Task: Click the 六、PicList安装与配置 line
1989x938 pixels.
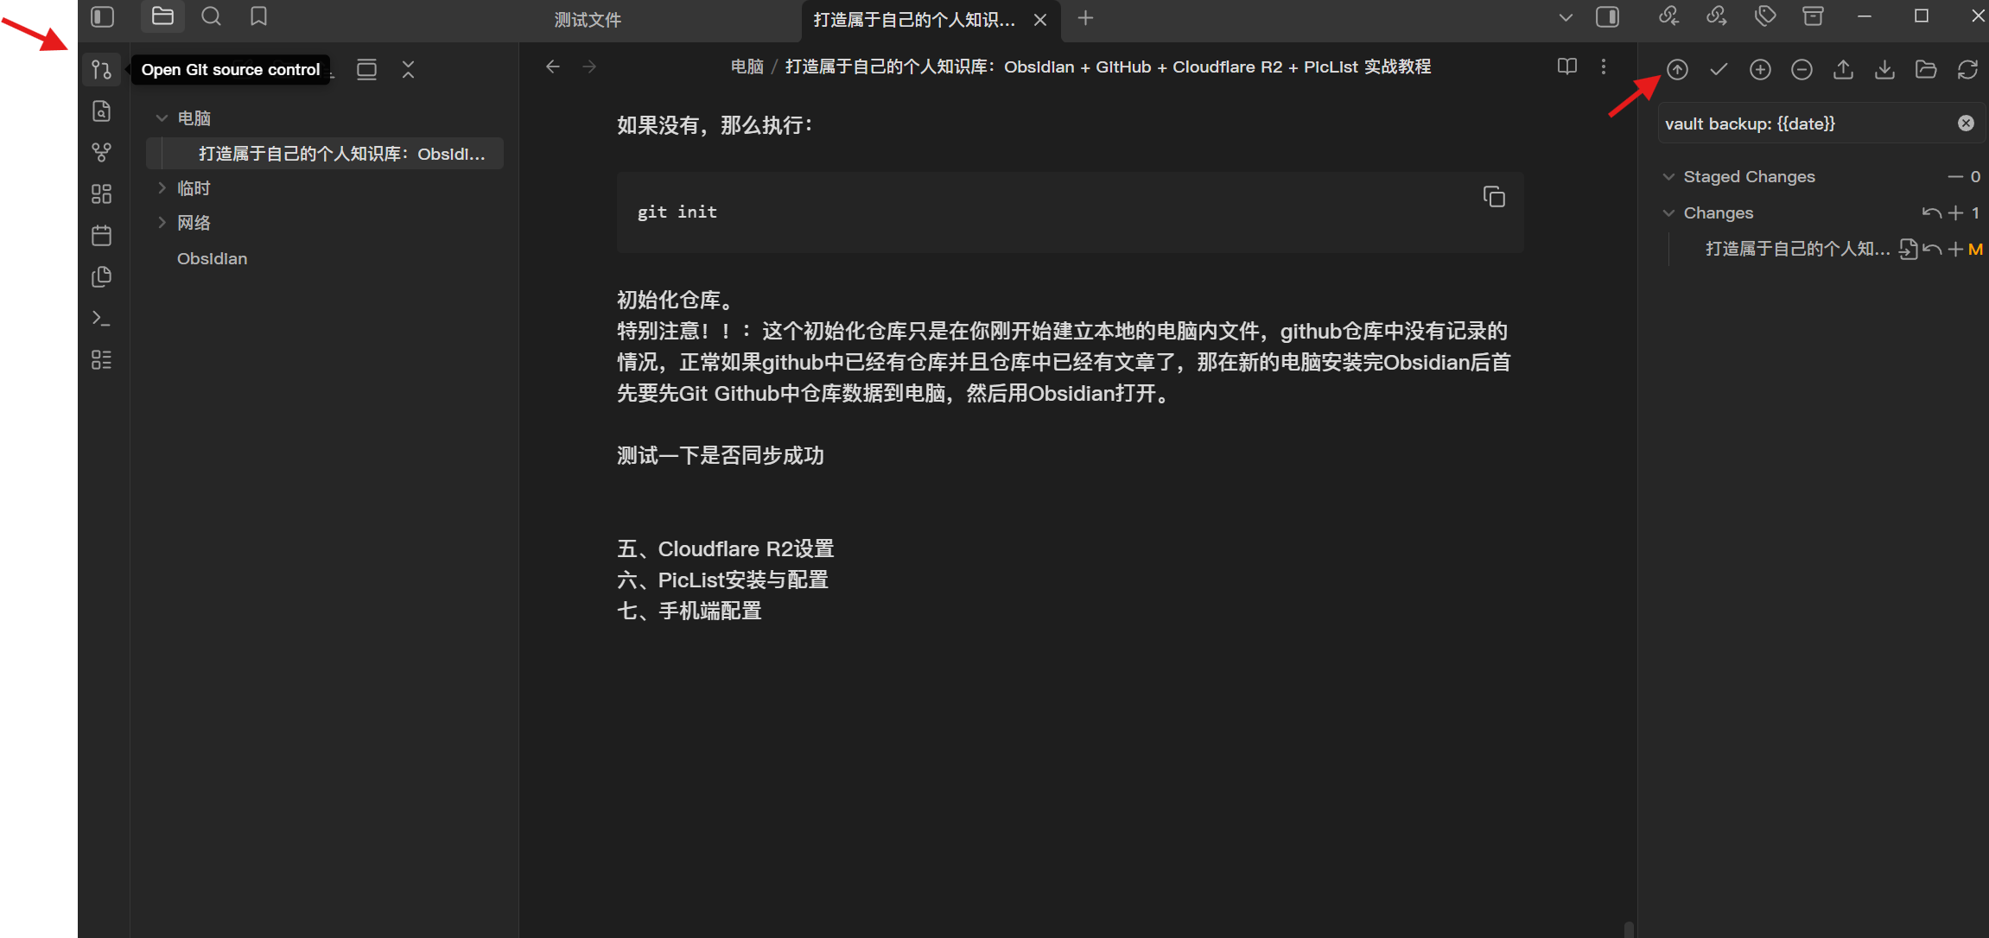Action: click(722, 580)
